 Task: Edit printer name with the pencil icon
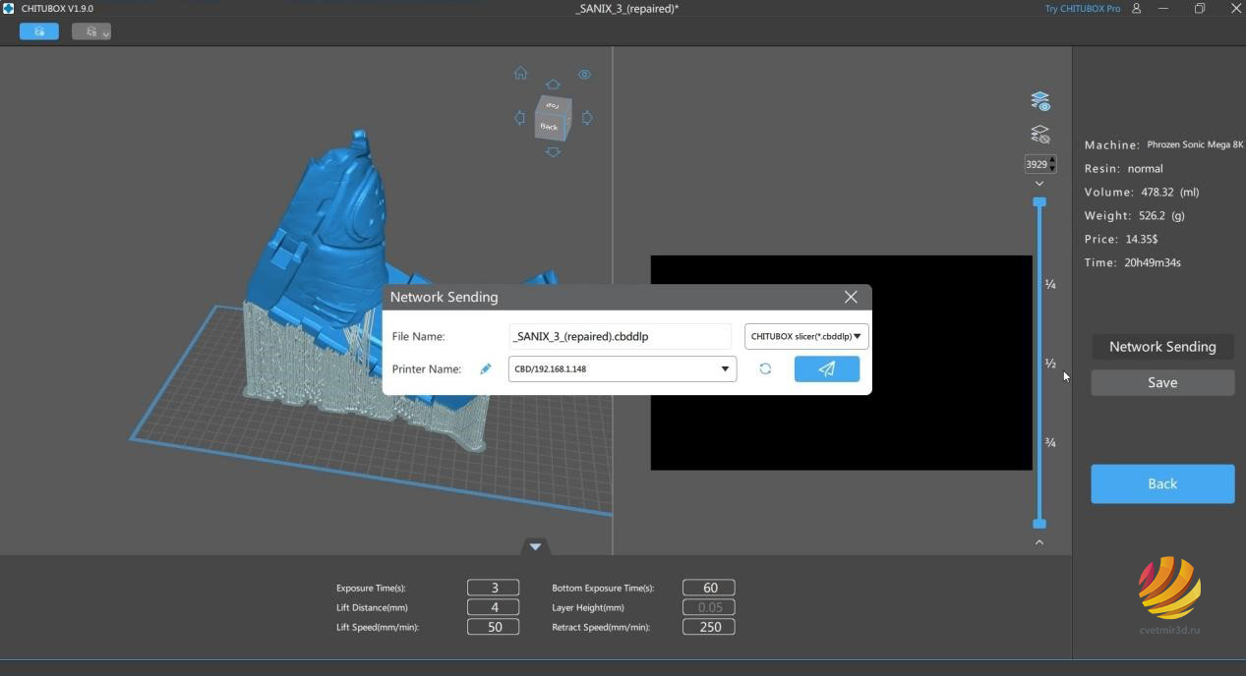[485, 368]
